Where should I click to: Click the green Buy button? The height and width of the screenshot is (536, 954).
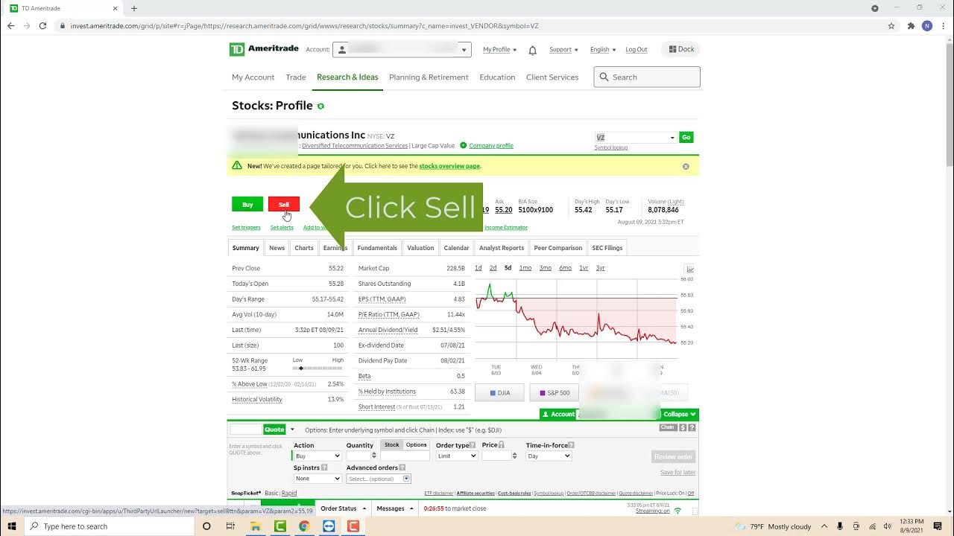[x=247, y=205]
